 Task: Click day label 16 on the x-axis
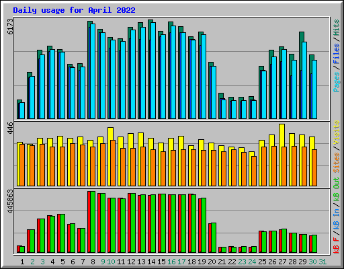click(171, 262)
